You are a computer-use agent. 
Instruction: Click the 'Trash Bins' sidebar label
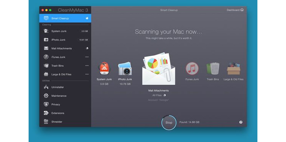click(58, 66)
